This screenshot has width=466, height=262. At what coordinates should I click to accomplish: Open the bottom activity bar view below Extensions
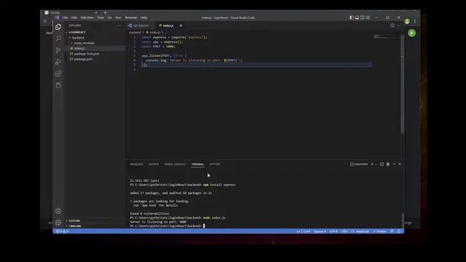pyautogui.click(x=58, y=85)
